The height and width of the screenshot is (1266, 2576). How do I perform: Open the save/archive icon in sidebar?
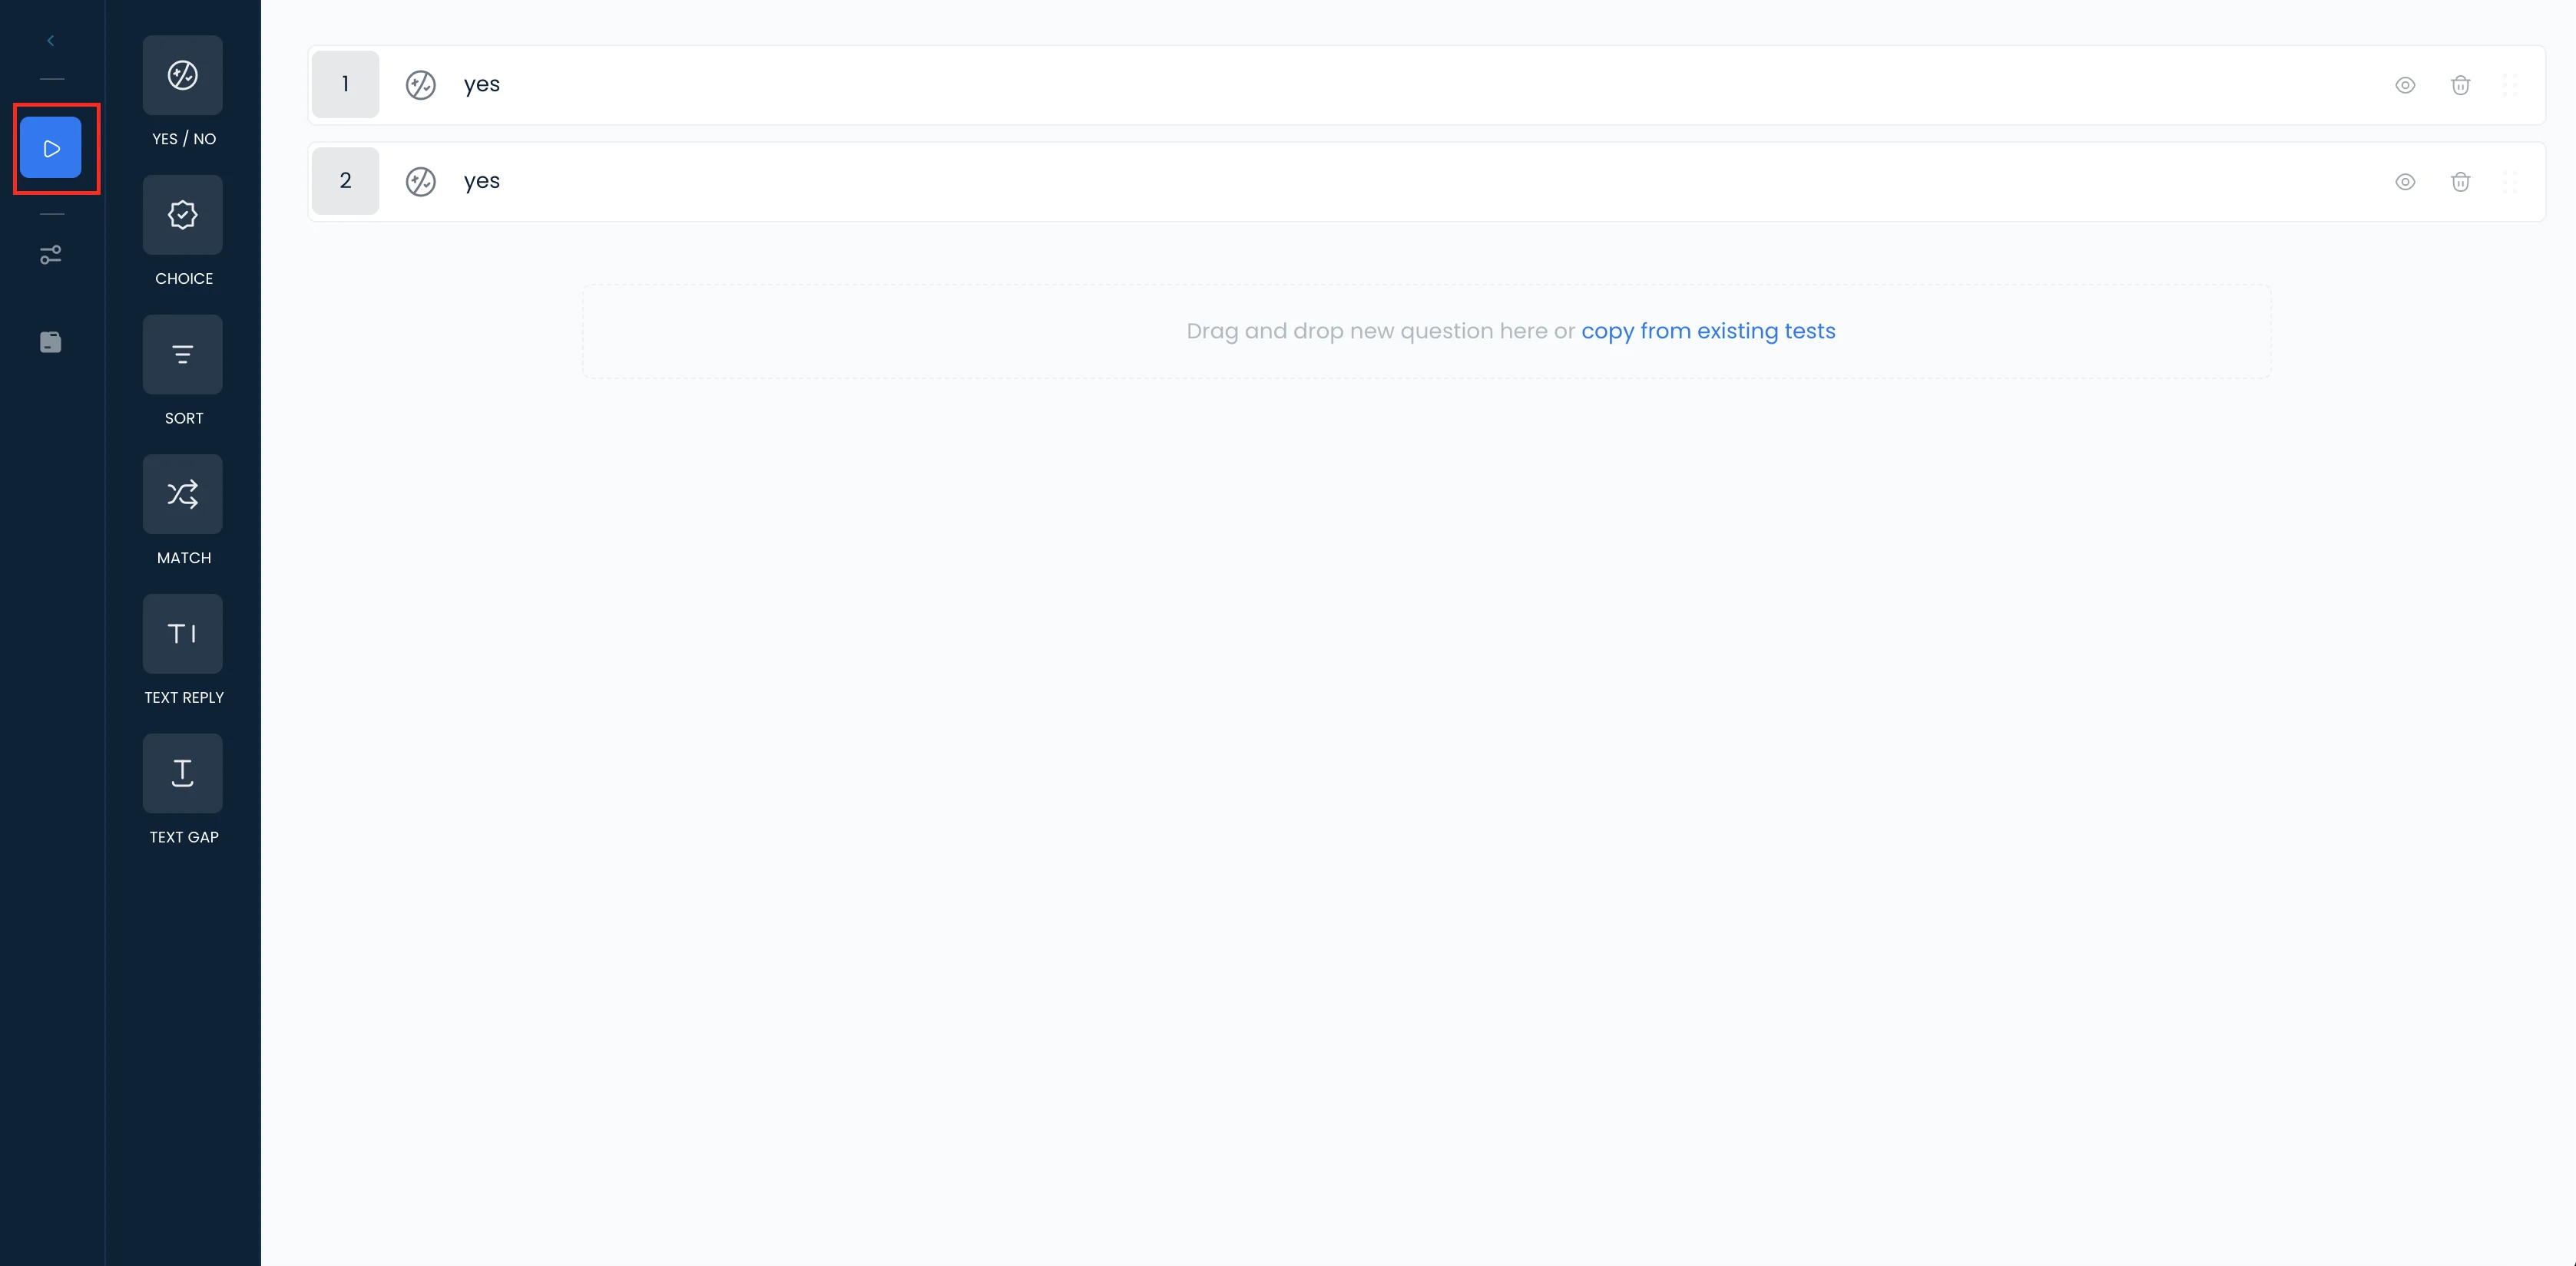tap(51, 343)
